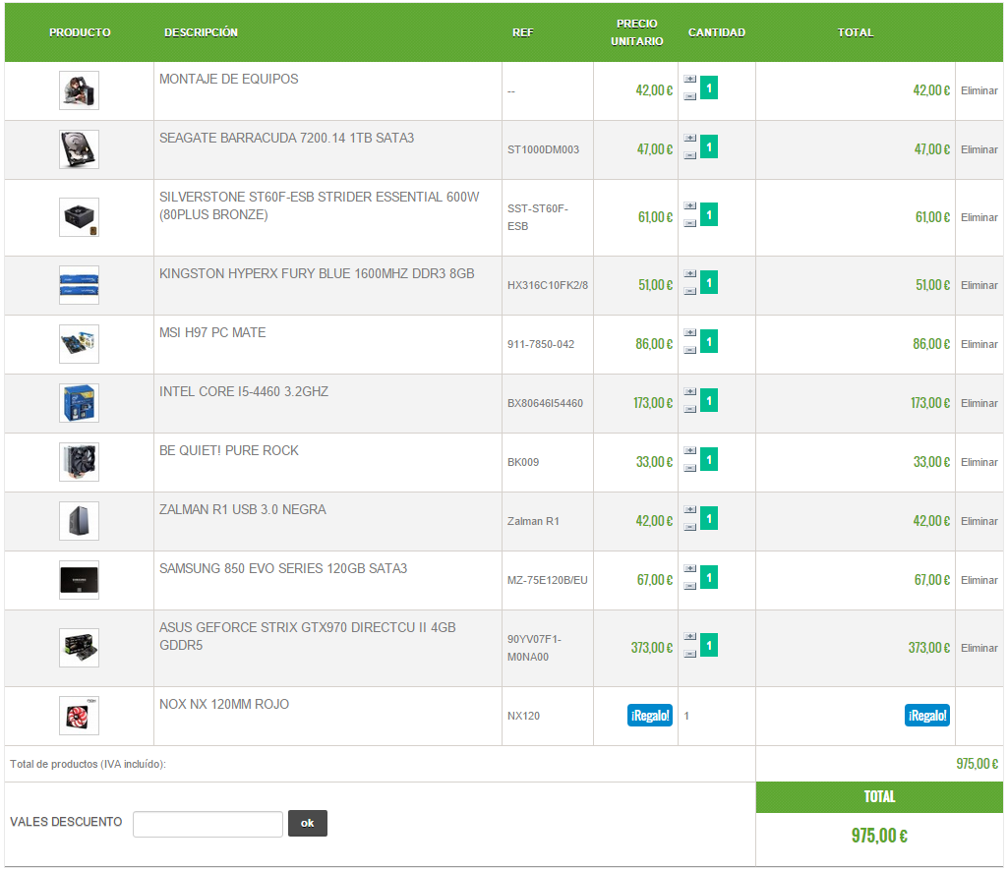This screenshot has height=870, width=1008.
Task: Open the Intel Core i5 box thumbnail
Action: click(79, 403)
